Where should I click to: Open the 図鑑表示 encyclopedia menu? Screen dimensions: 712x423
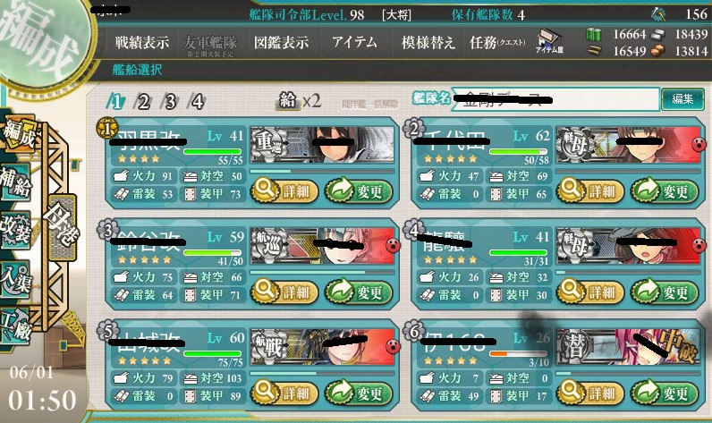coord(281,43)
